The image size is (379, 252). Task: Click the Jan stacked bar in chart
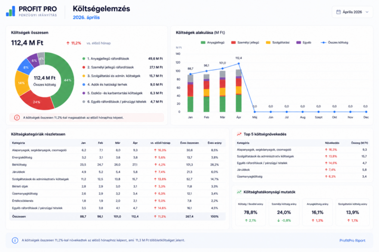pyautogui.click(x=190, y=94)
